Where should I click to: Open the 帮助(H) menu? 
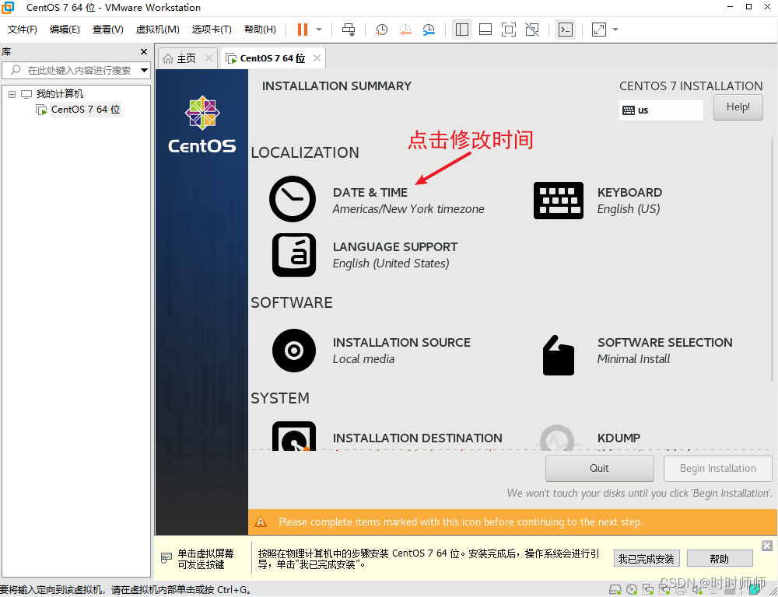point(260,30)
